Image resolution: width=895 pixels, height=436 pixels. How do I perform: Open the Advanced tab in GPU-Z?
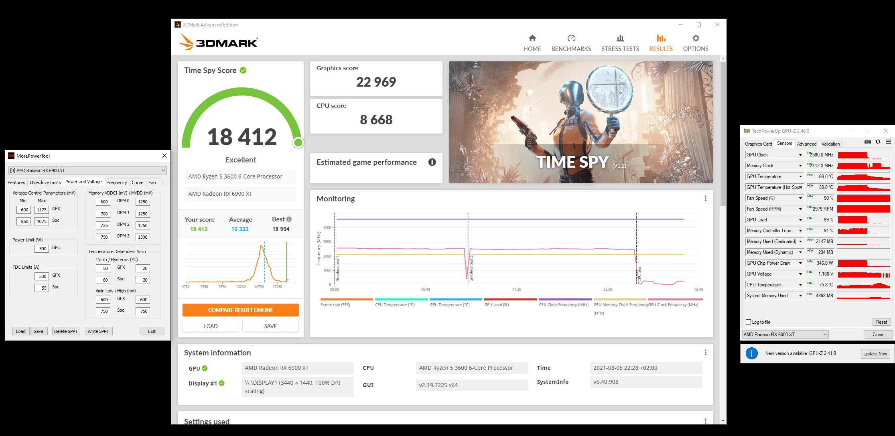[806, 144]
